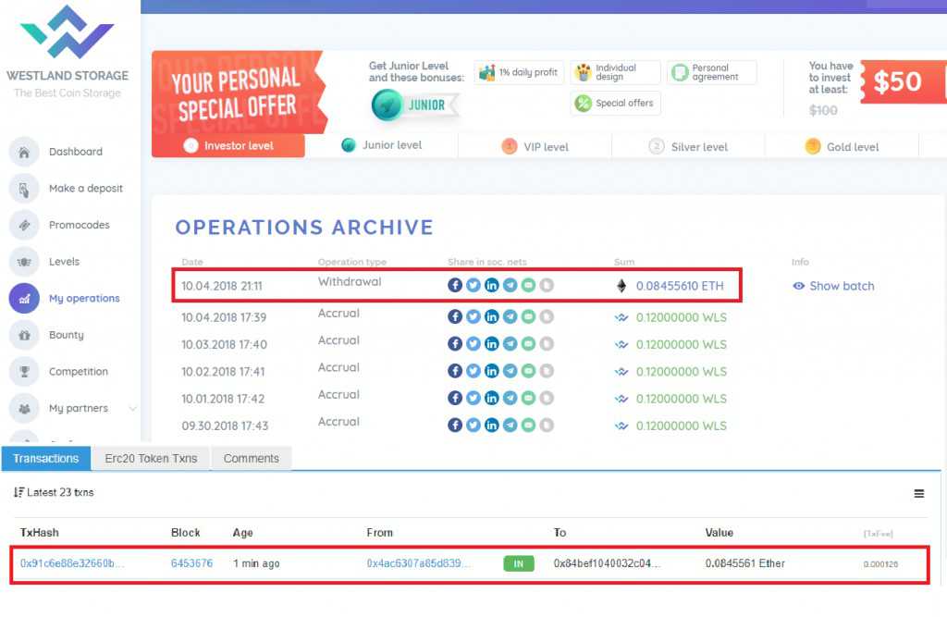Click the My partners people icon
This screenshot has width=947, height=617.
pyautogui.click(x=24, y=409)
